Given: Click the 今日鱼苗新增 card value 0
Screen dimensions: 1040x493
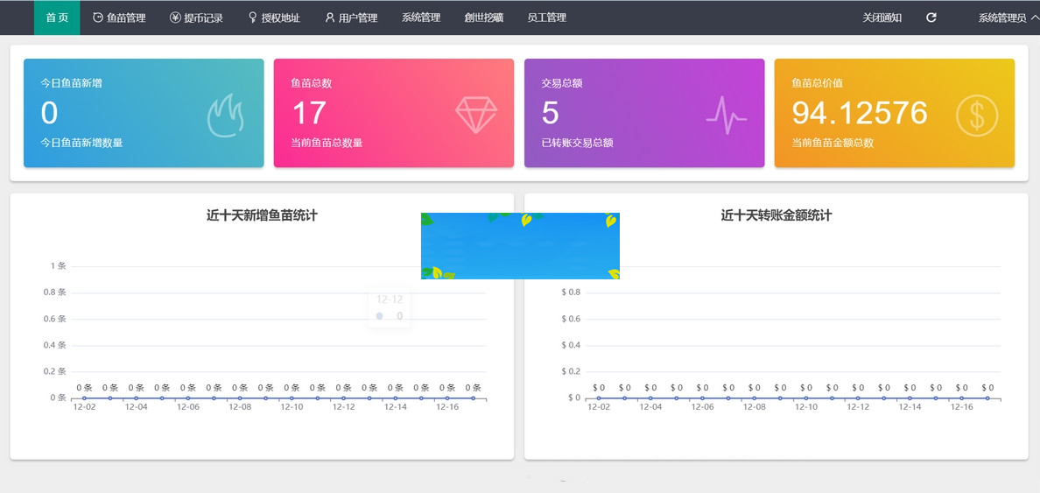Looking at the screenshot, I should [50, 114].
